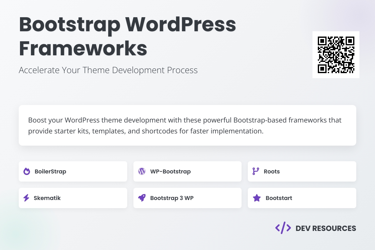Screen dimensions: 375x250
Task: Click the WordPress logo icon beside WP-Bootstrap
Action: click(x=142, y=171)
